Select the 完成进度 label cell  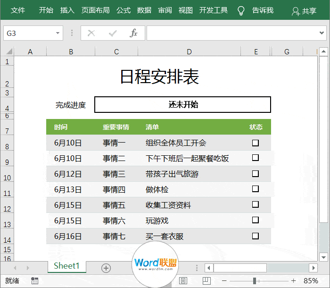[71, 105]
